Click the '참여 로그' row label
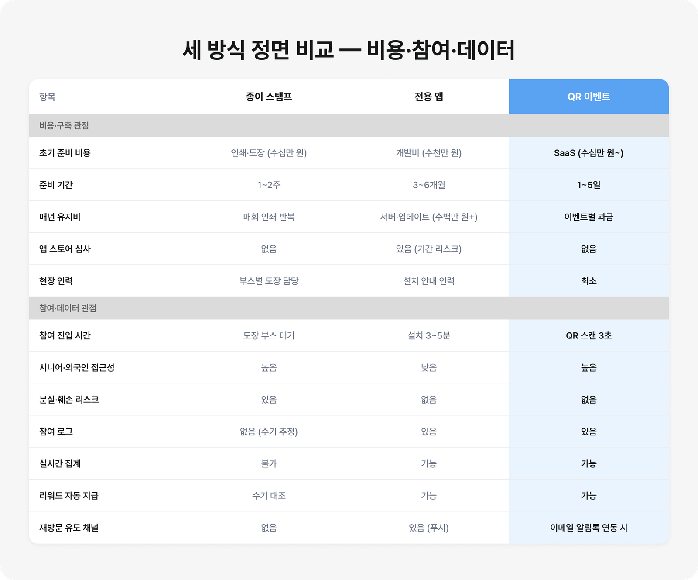 (x=56, y=432)
